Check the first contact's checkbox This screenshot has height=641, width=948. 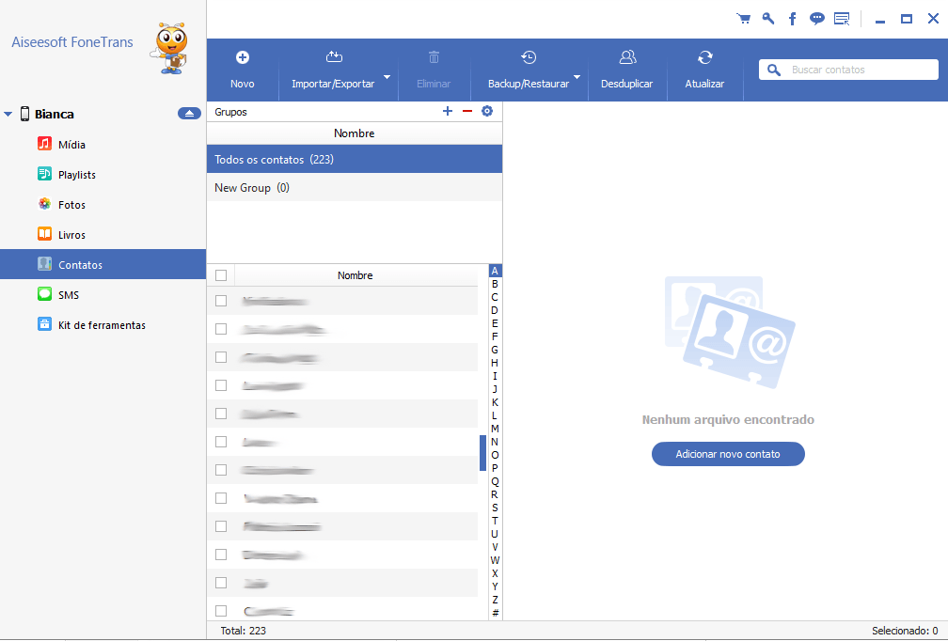point(221,301)
